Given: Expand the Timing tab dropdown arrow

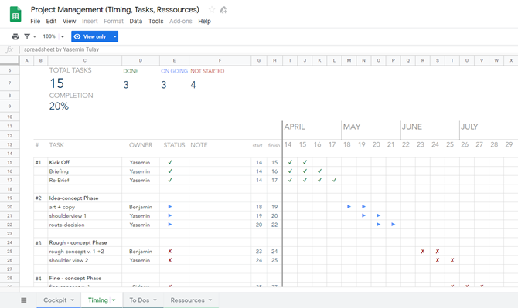Looking at the screenshot, I should coord(114,300).
